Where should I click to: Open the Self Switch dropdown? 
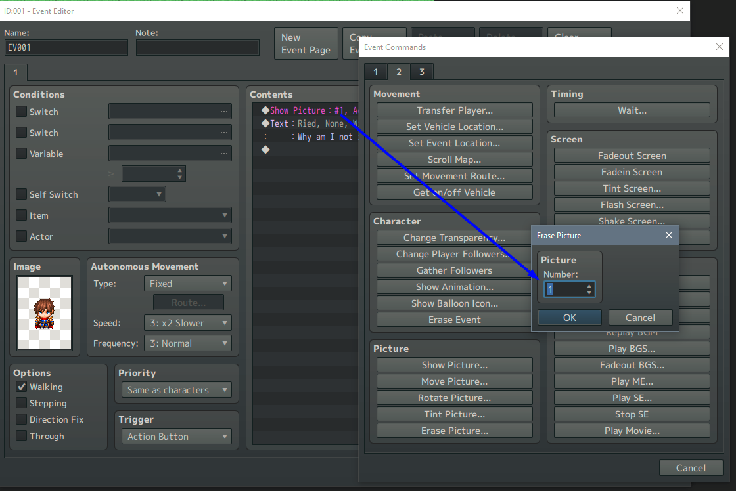[137, 194]
